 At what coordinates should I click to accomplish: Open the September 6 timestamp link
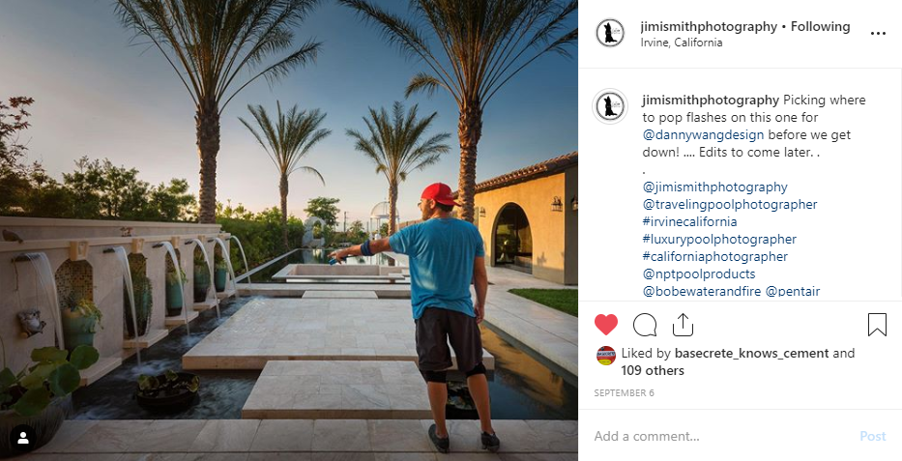coord(624,393)
